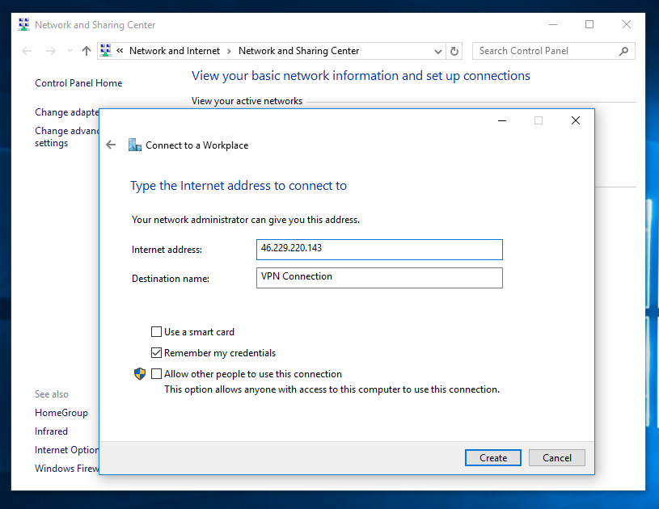Click the UAC shield icon beside Allow other people
Viewport: 659px width, 509px height.
(140, 374)
